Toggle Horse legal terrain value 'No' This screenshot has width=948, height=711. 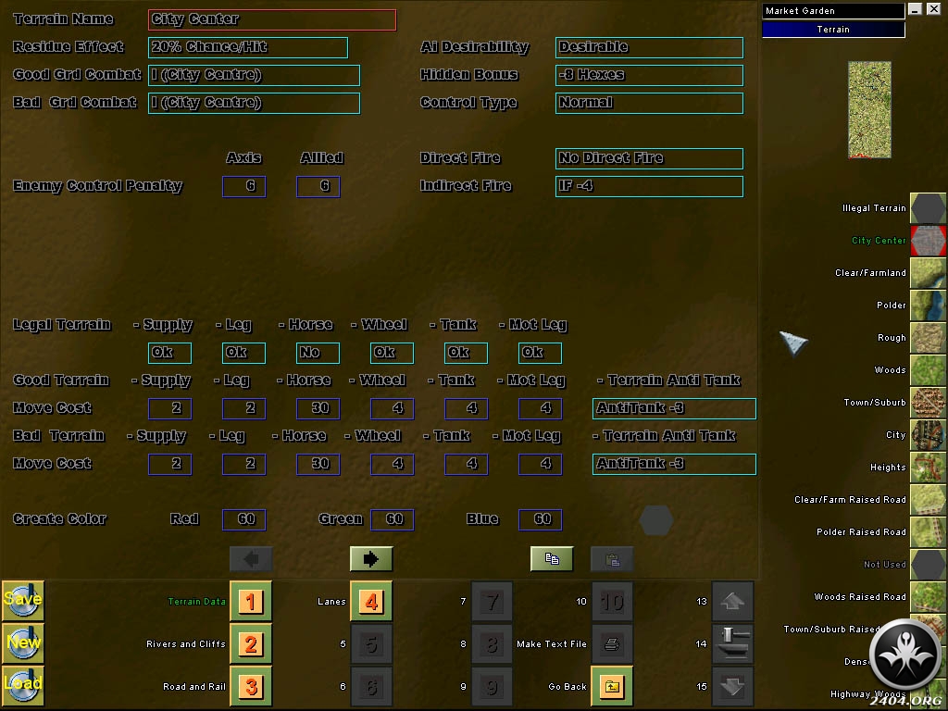point(318,353)
